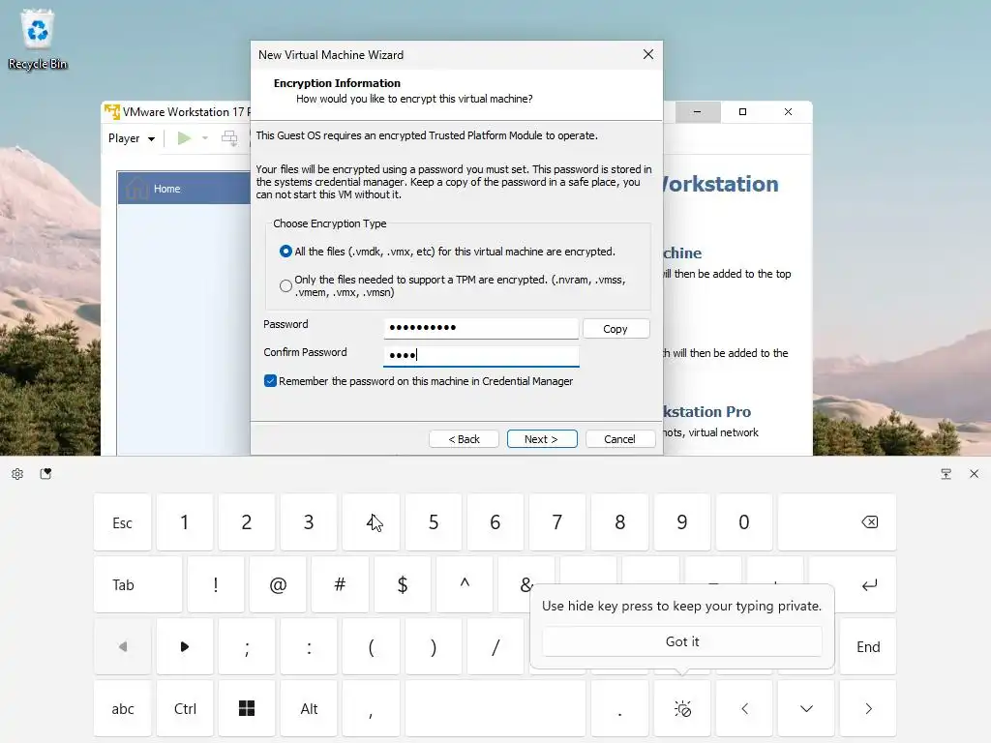Open touch keyboard settings gear icon
The width and height of the screenshot is (991, 743).
tap(17, 474)
